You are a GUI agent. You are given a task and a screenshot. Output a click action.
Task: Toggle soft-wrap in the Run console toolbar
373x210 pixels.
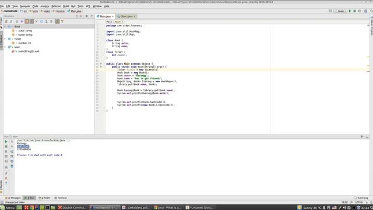[12, 152]
